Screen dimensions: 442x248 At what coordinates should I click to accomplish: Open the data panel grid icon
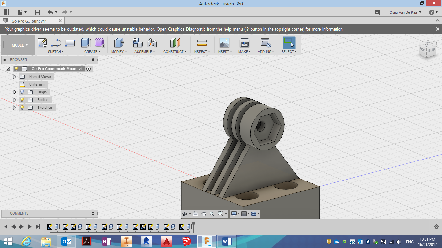[6, 12]
